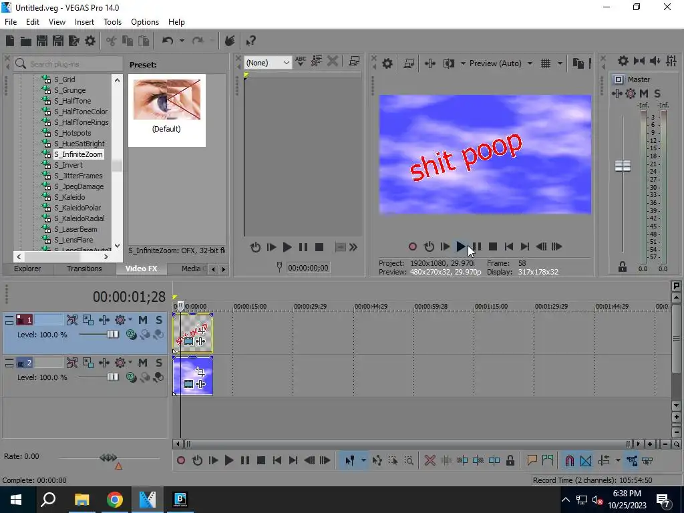Toggle snapping magnet icon
The image size is (684, 513).
(570, 461)
